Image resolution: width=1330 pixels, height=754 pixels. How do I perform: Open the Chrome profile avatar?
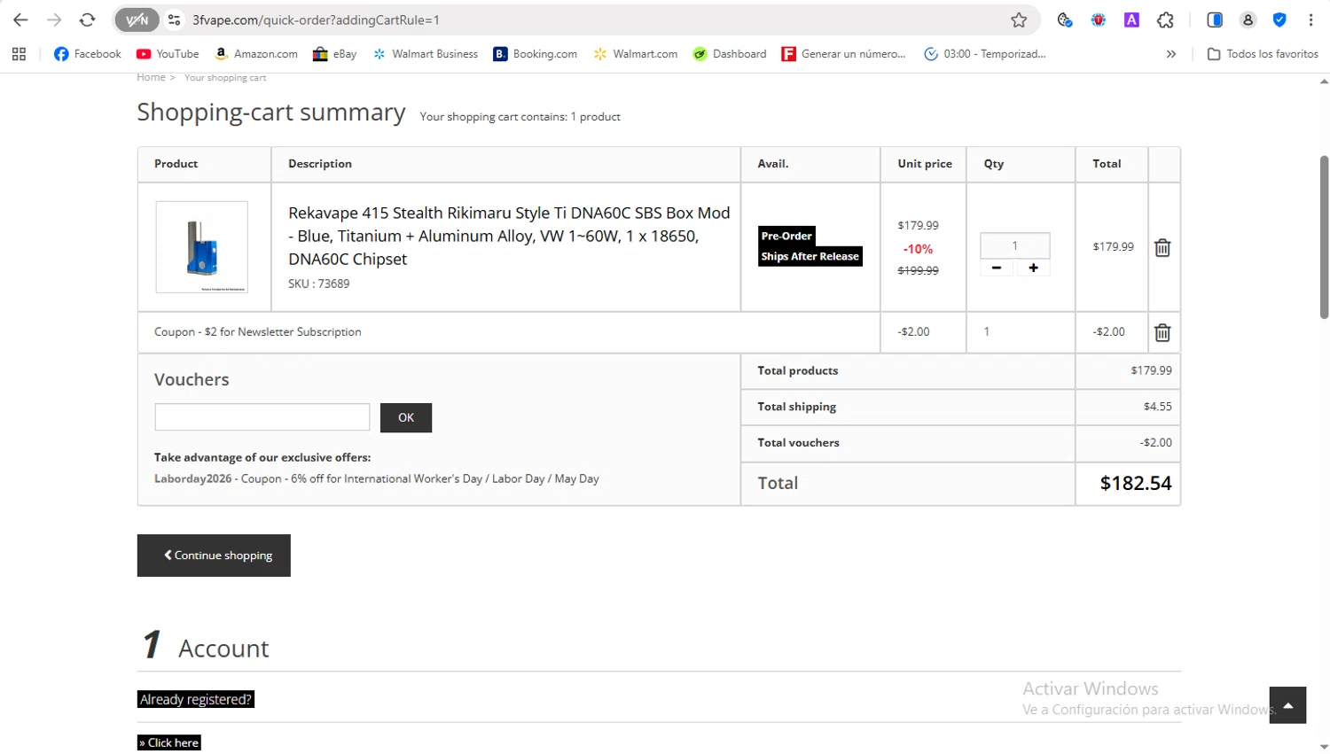click(x=1248, y=19)
